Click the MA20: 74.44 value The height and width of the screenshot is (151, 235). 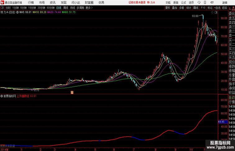click(54, 12)
